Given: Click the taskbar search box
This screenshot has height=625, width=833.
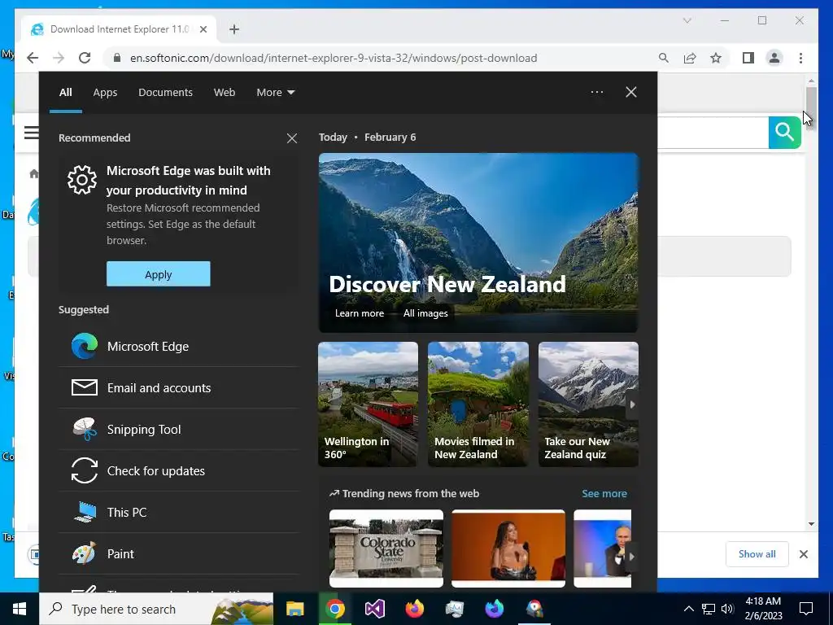Looking at the screenshot, I should [x=156, y=609].
